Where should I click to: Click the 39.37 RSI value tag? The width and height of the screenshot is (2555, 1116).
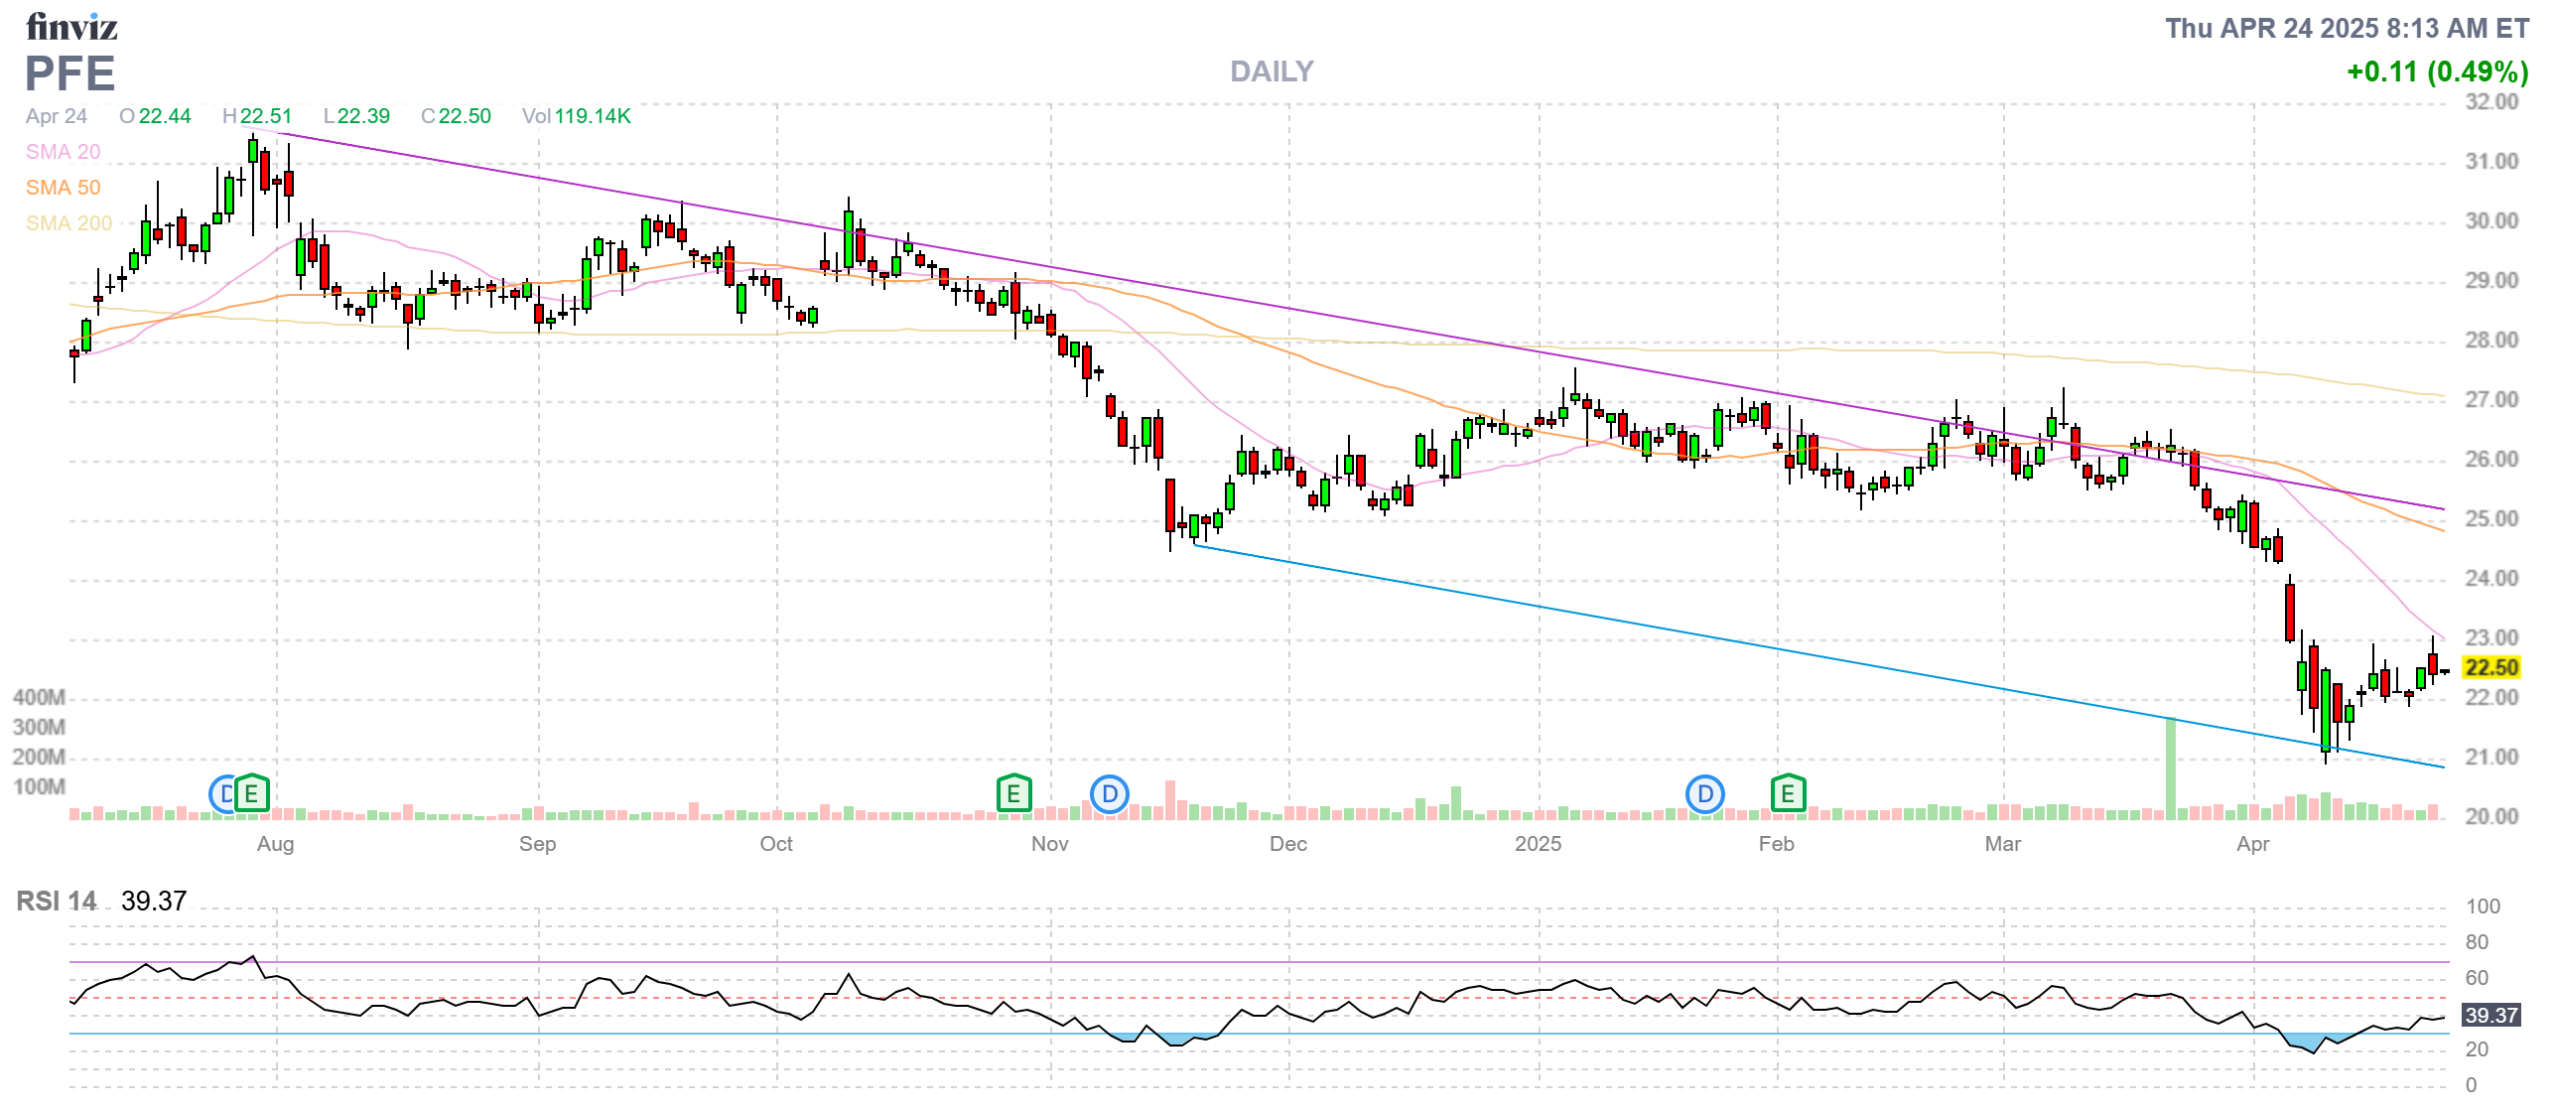[x=2490, y=1015]
